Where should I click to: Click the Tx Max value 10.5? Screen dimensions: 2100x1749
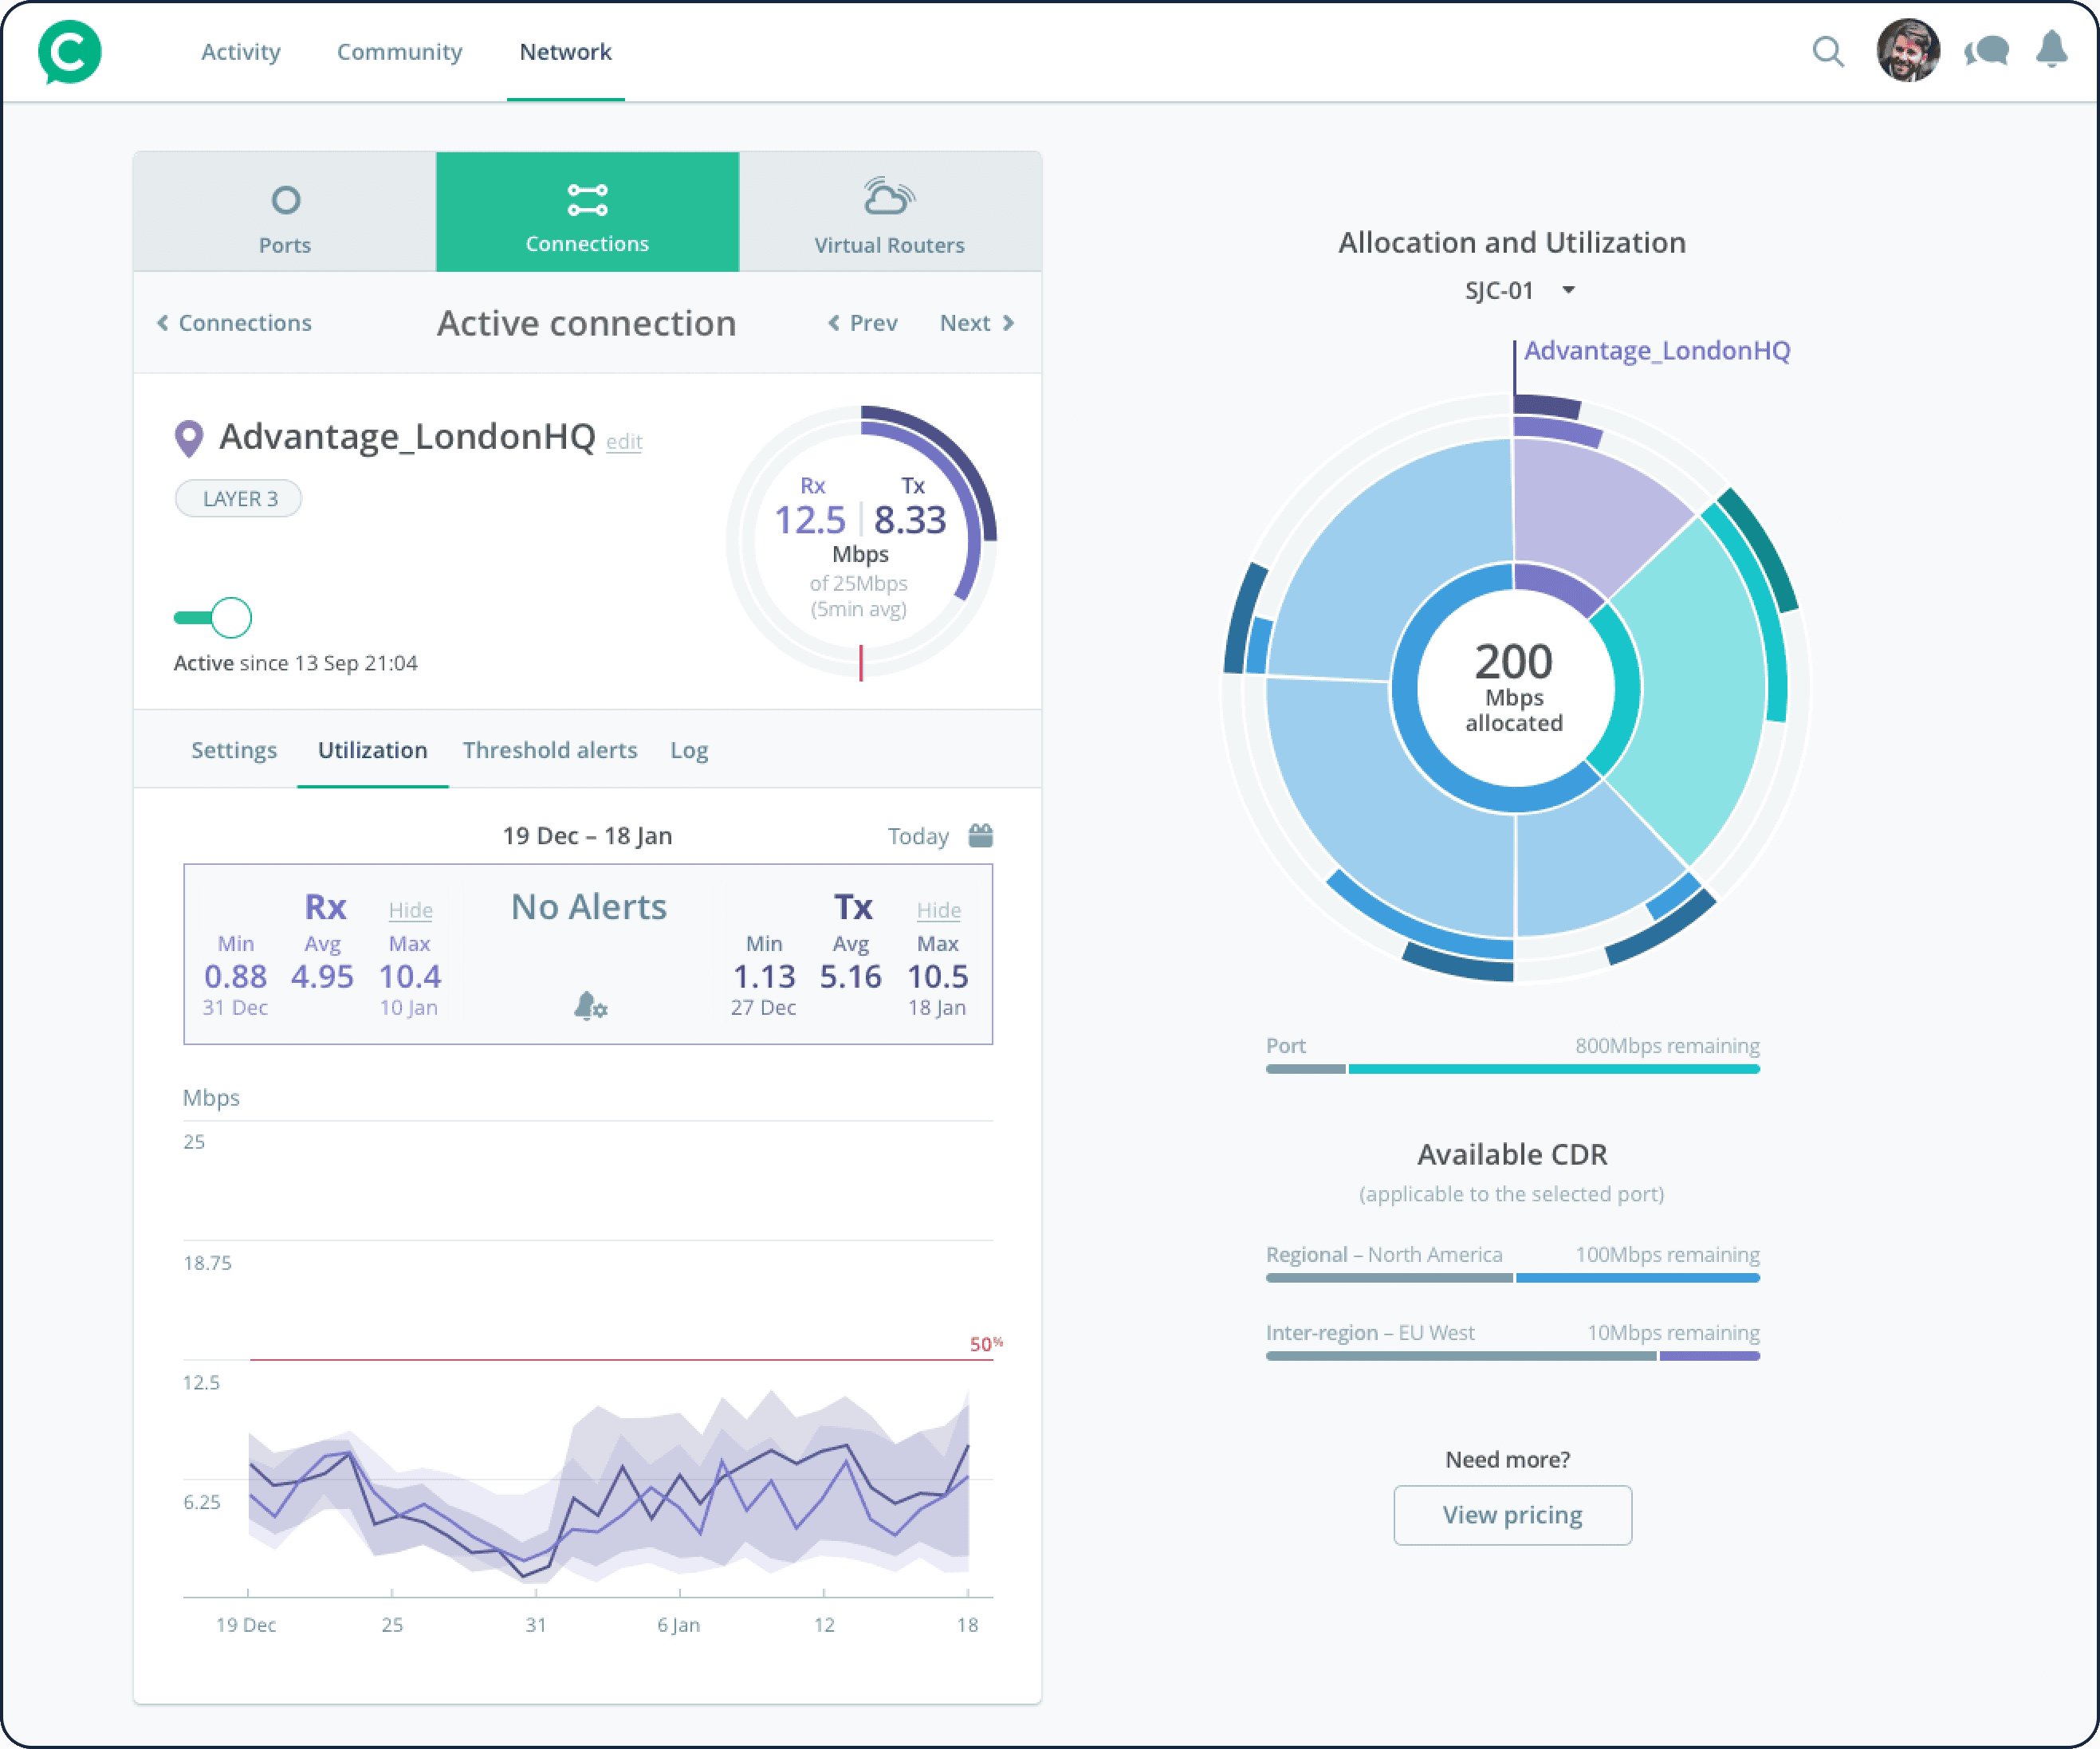coord(937,976)
